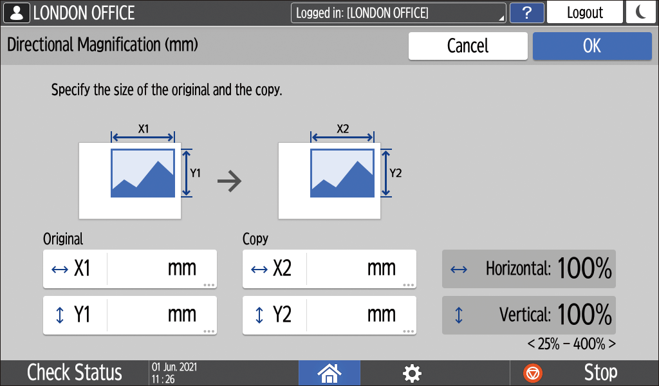Open Check Status in the bottom bar
659x386 pixels.
74,372
